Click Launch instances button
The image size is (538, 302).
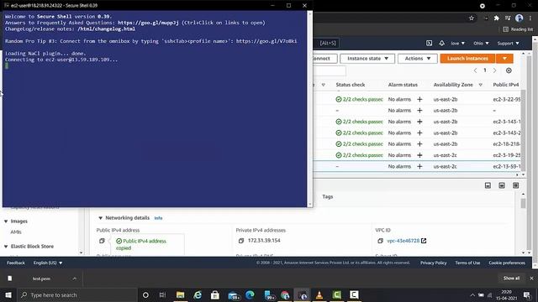point(467,59)
